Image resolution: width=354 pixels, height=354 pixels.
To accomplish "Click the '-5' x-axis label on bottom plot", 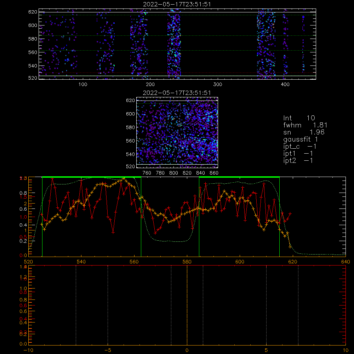I will click(108, 350).
